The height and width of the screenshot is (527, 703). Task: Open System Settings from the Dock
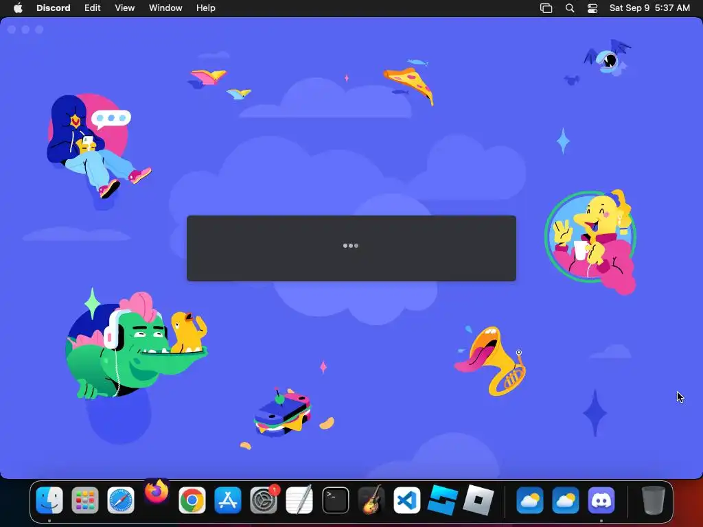pos(264,500)
